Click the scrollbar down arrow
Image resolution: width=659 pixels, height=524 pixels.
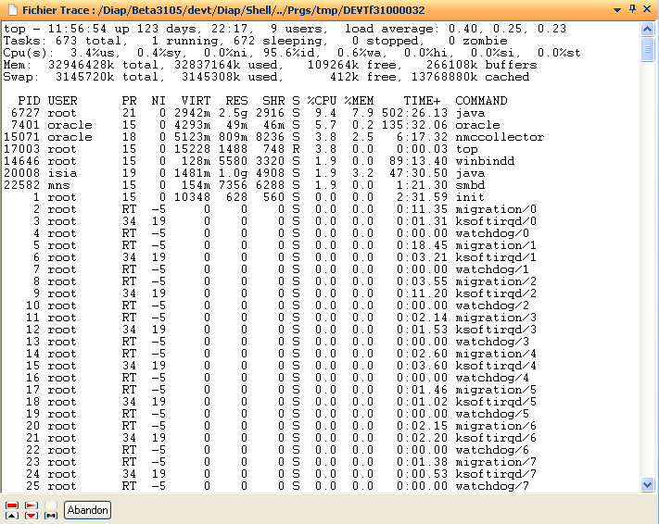tap(647, 484)
